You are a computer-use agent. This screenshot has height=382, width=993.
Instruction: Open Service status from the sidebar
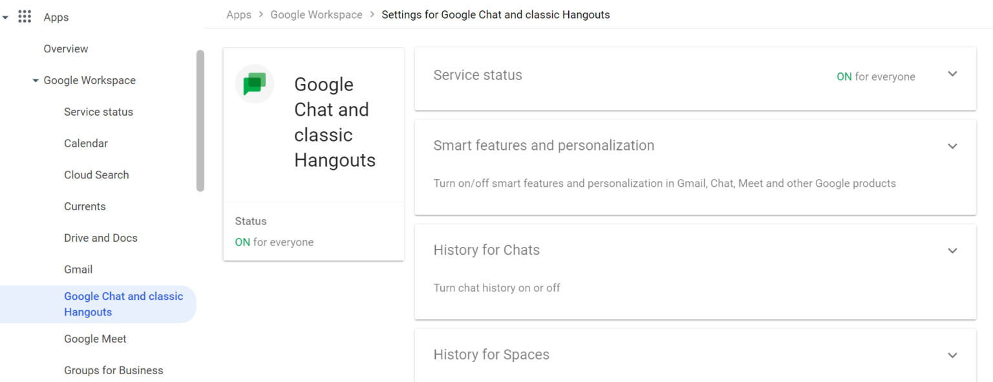click(98, 111)
